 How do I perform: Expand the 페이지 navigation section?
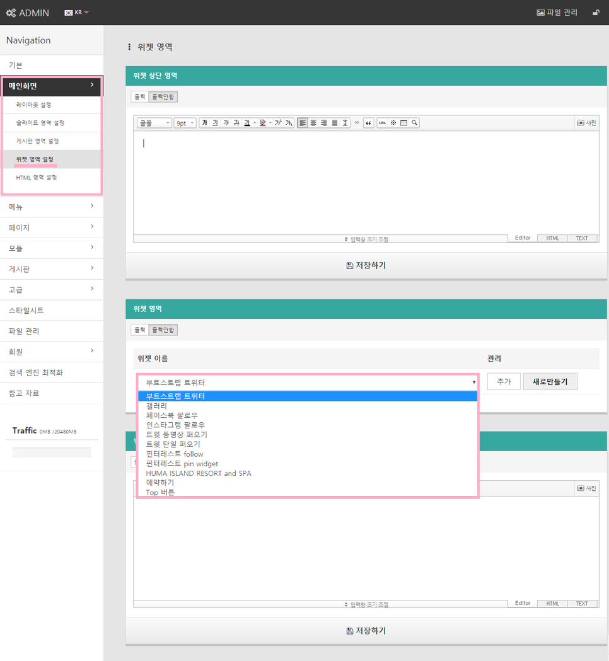52,227
